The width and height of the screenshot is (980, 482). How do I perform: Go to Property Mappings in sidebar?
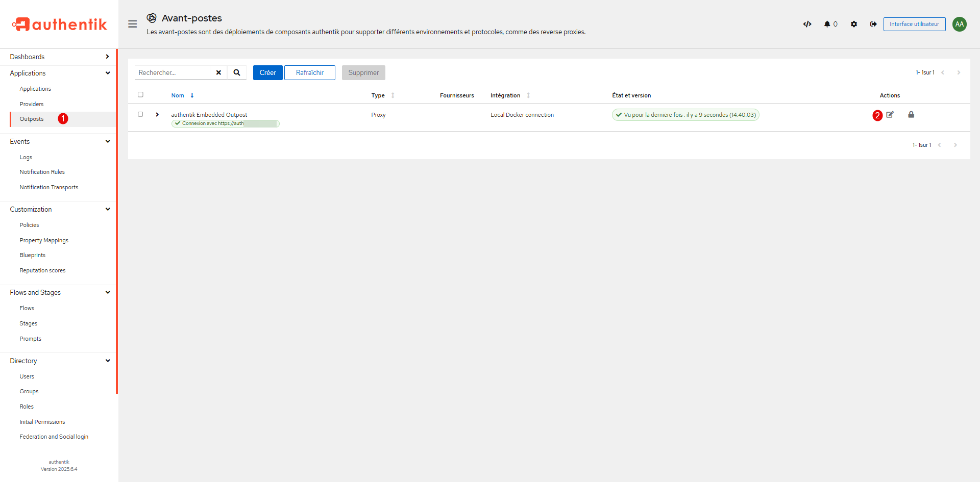point(44,240)
